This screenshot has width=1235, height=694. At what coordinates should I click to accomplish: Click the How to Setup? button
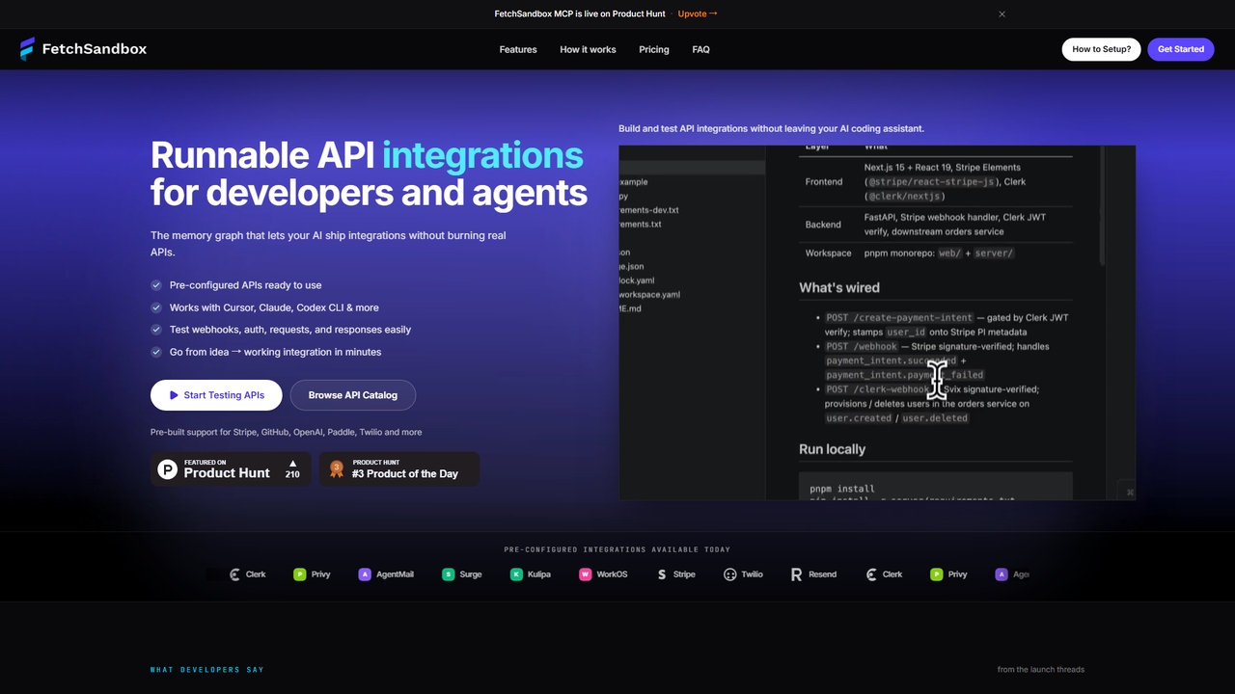(x=1102, y=49)
